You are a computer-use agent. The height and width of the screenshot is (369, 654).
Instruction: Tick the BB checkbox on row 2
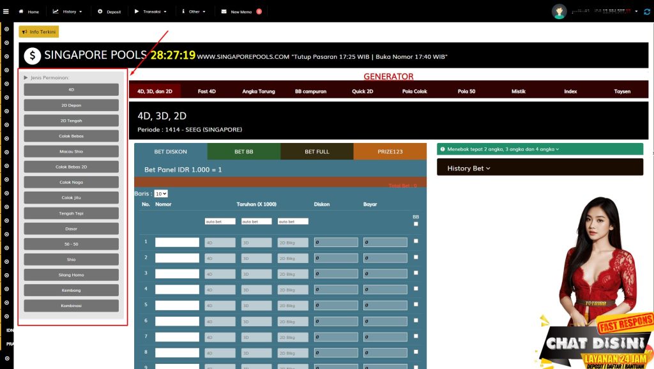click(x=416, y=257)
